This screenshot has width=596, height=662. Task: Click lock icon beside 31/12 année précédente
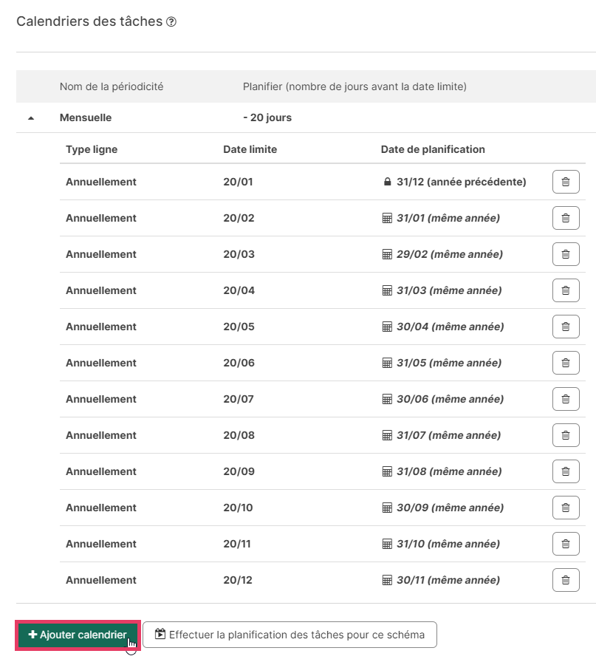point(387,182)
